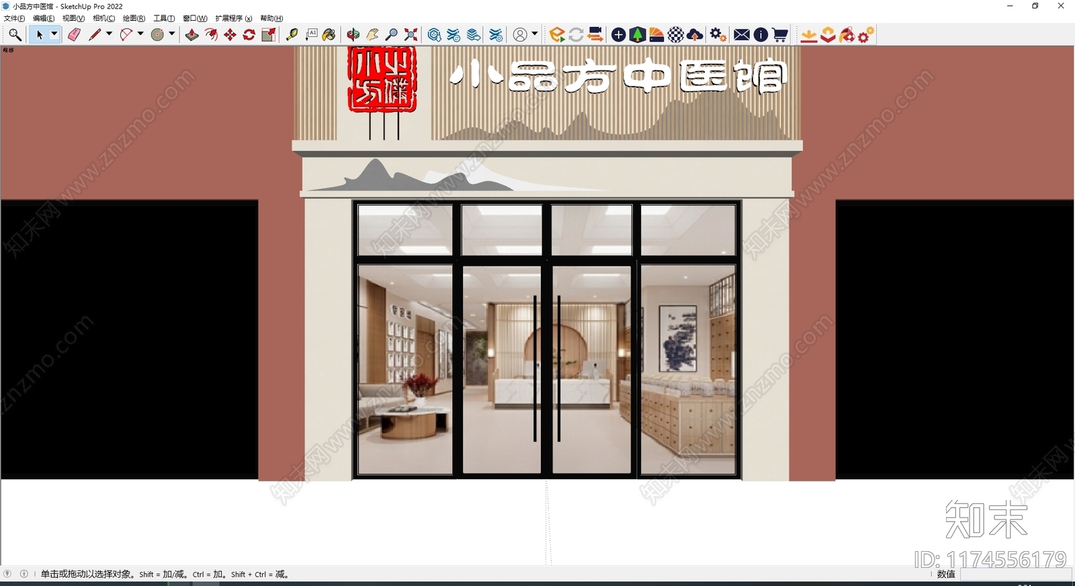The image size is (1075, 586).
Task: Click the status bar info circle icon
Action: (x=24, y=574)
